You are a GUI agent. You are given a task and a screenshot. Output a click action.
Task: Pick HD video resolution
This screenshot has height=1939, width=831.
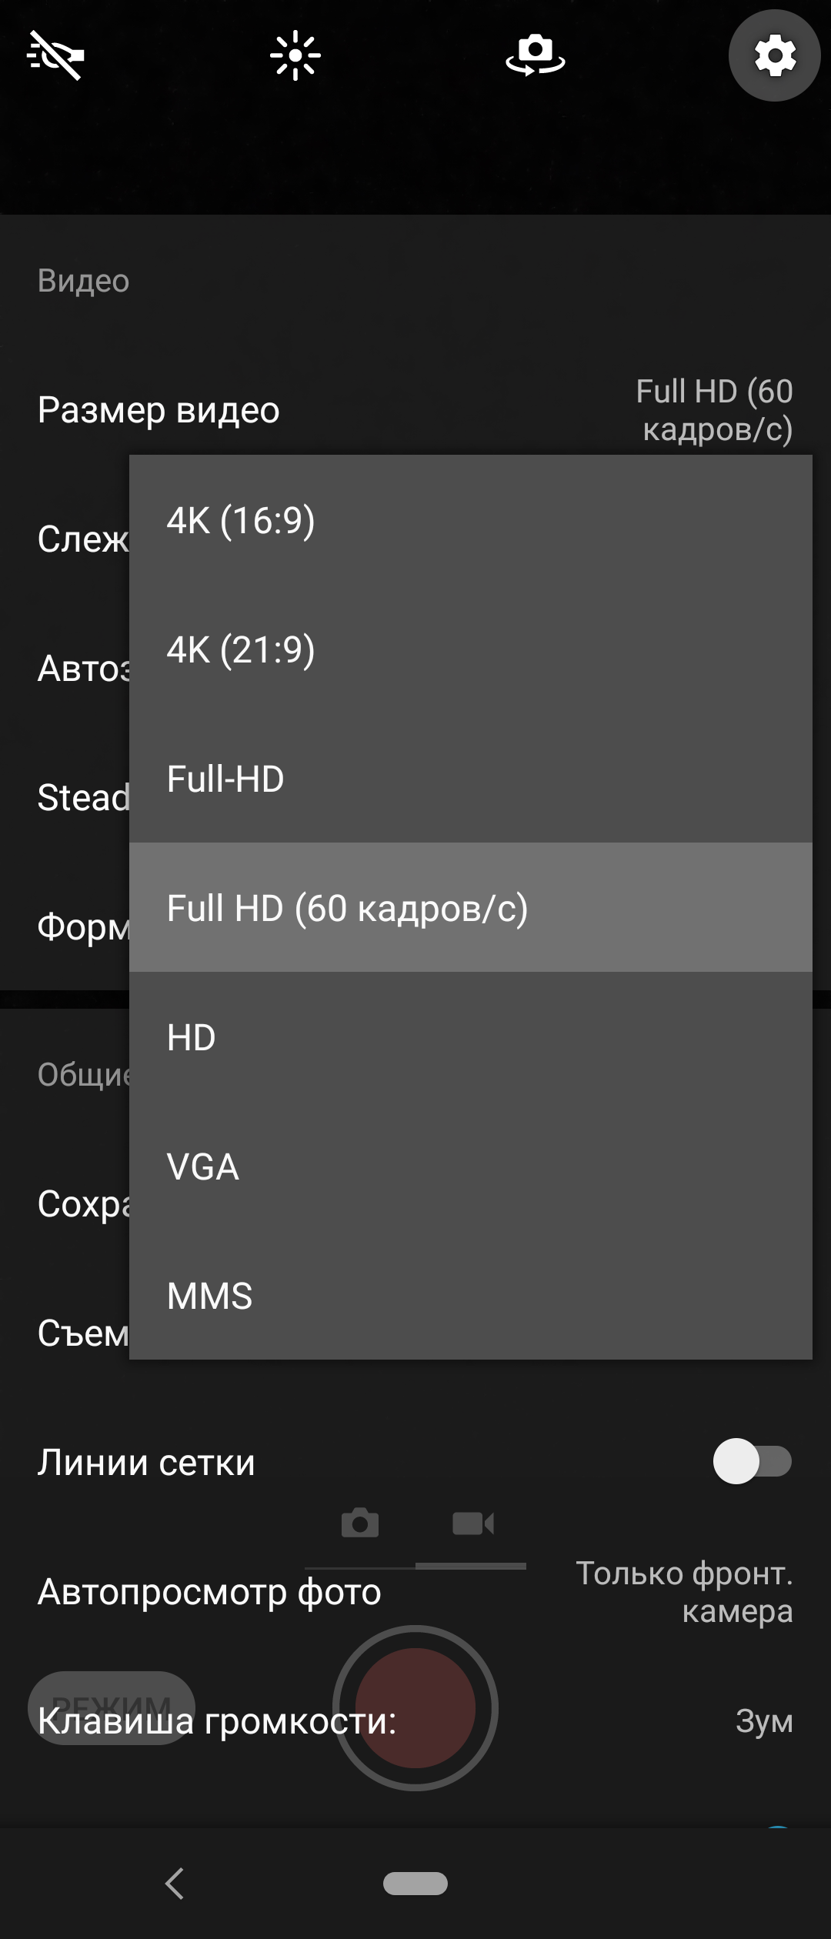coord(471,1037)
